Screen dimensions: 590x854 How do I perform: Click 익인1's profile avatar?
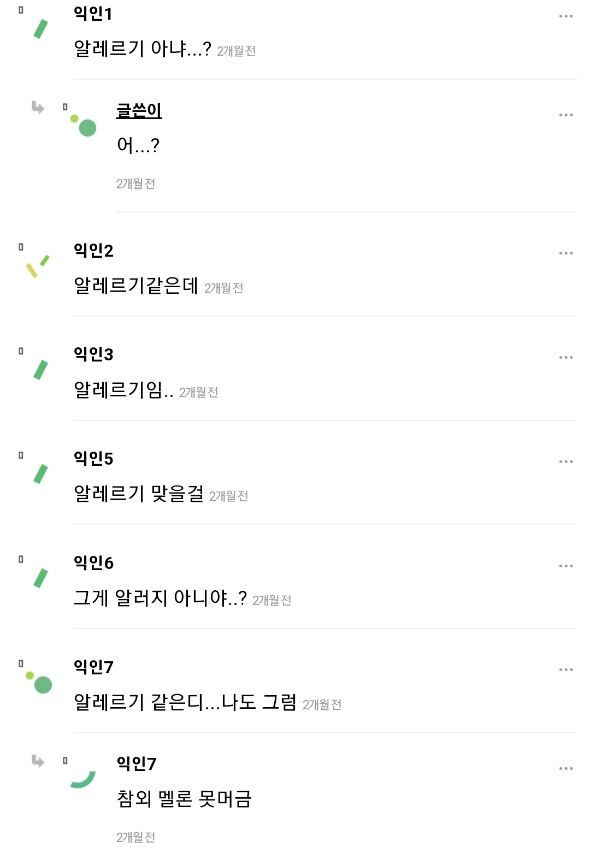pos(40,28)
